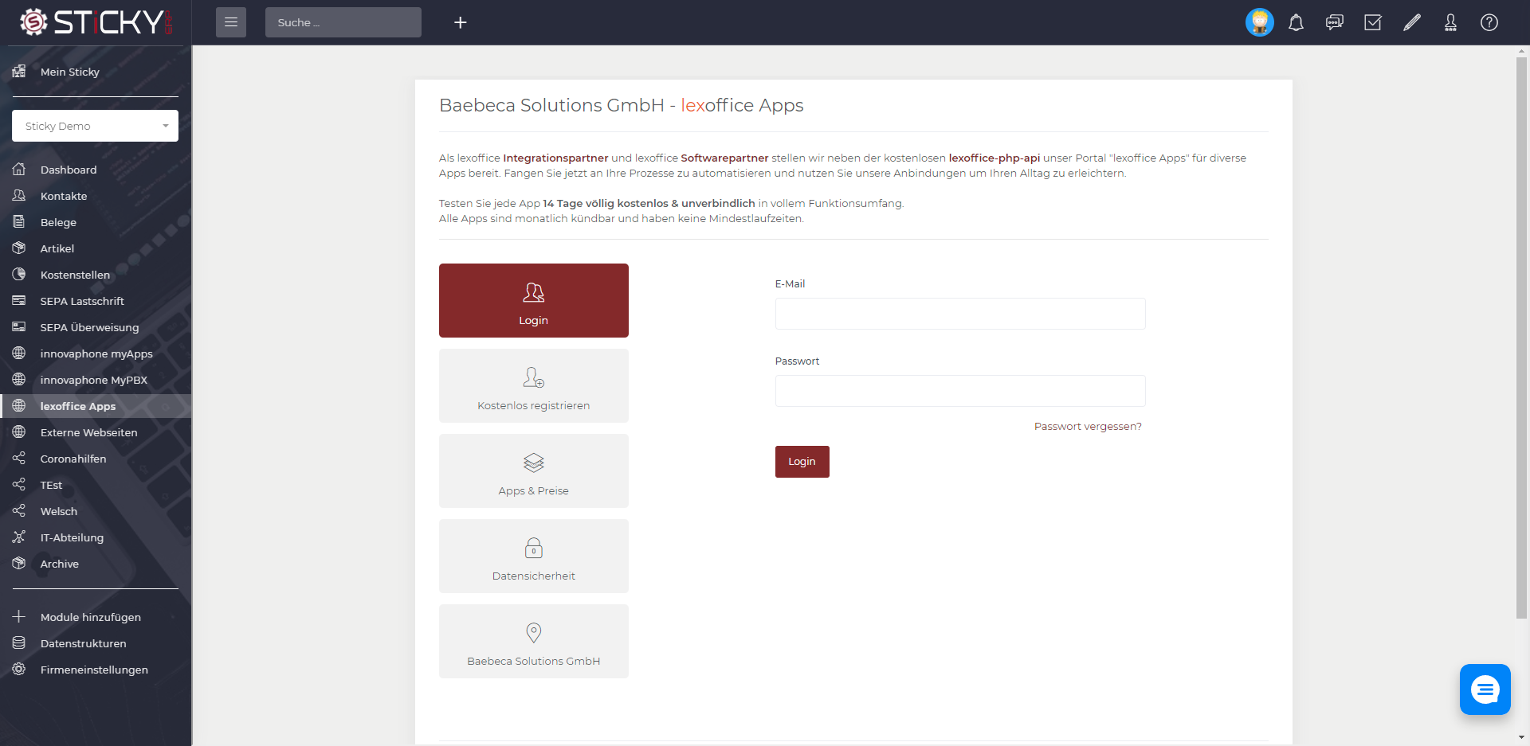Image resolution: width=1530 pixels, height=746 pixels.
Task: Click the Belege document icon
Action: [19, 222]
